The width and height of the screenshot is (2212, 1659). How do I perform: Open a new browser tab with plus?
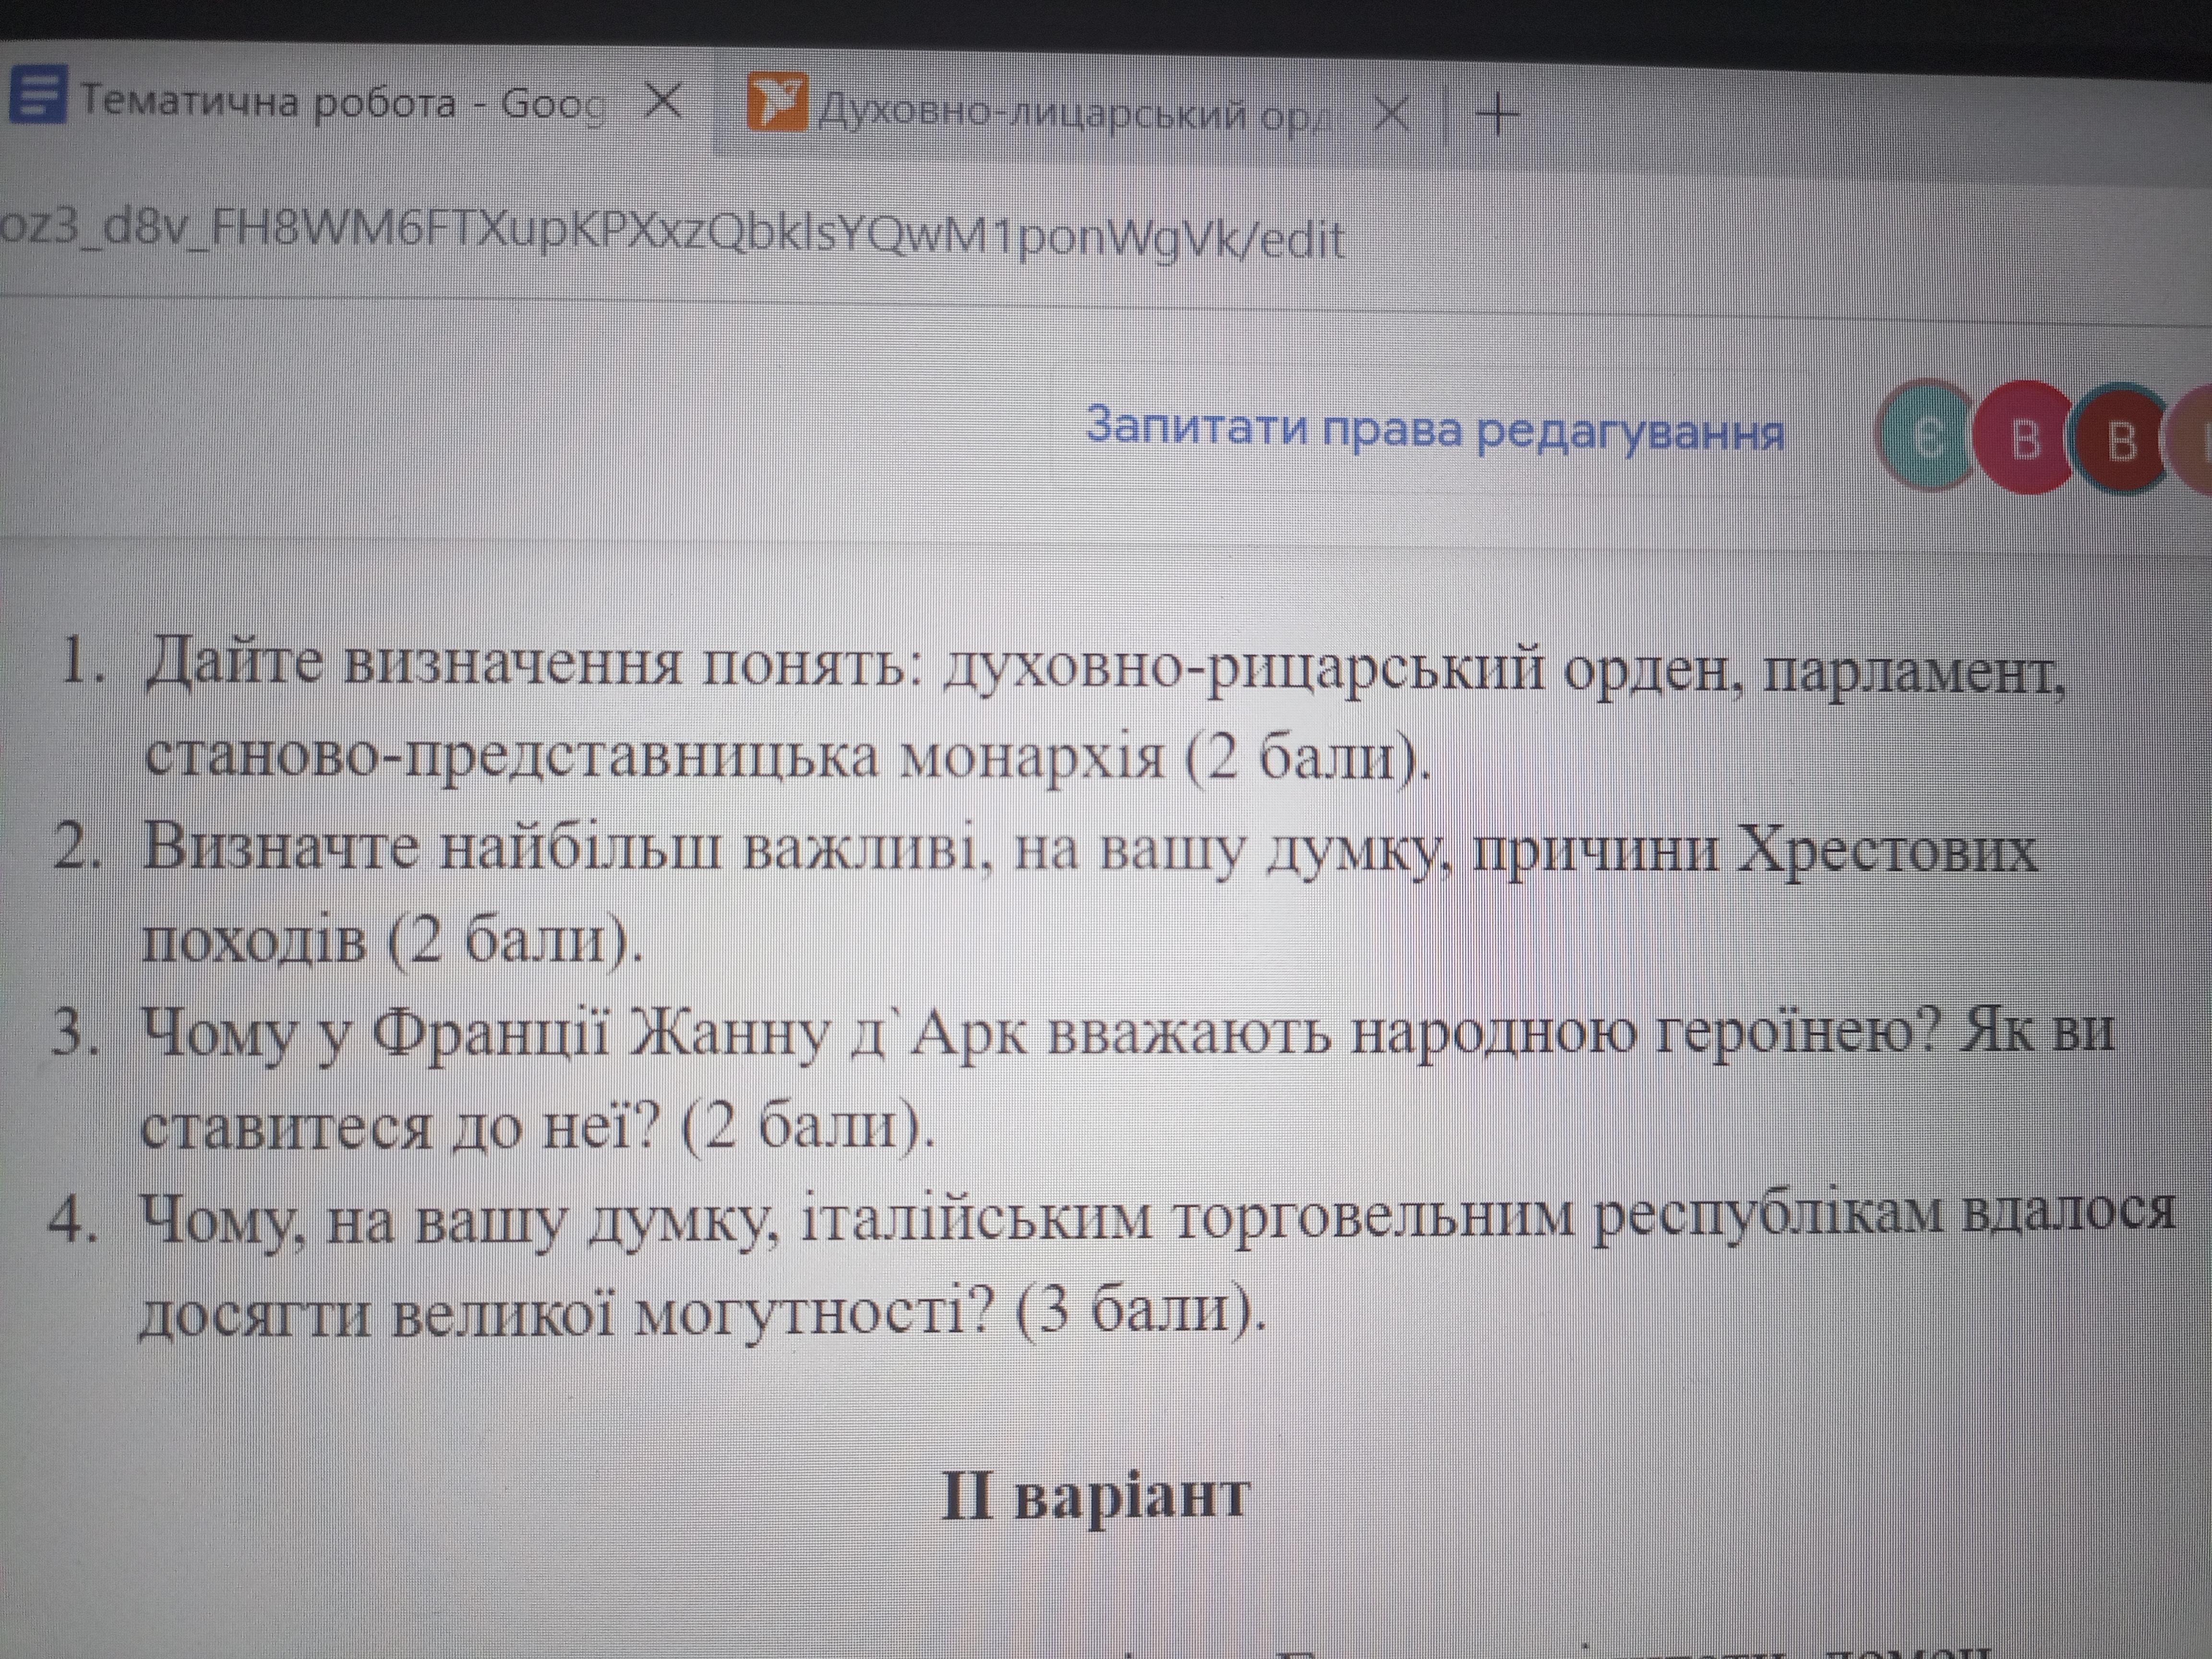pyautogui.click(x=1497, y=114)
